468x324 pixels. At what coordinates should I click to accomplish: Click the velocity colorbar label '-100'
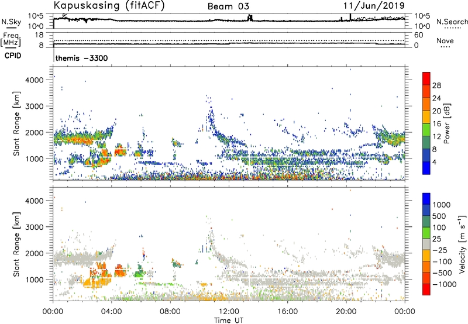(442, 261)
